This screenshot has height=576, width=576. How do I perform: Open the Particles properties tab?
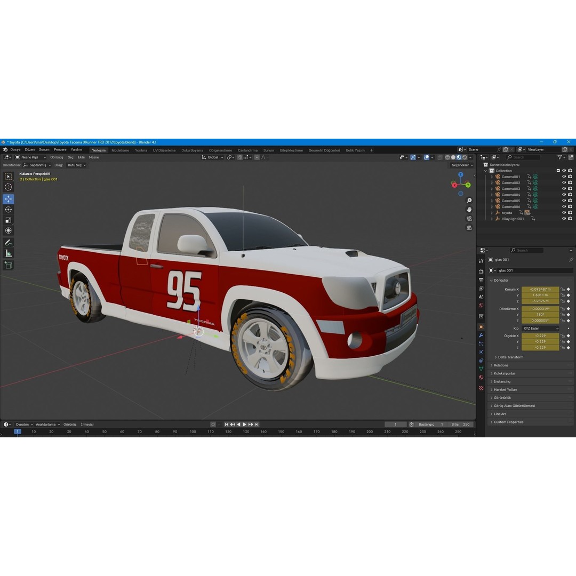click(481, 344)
